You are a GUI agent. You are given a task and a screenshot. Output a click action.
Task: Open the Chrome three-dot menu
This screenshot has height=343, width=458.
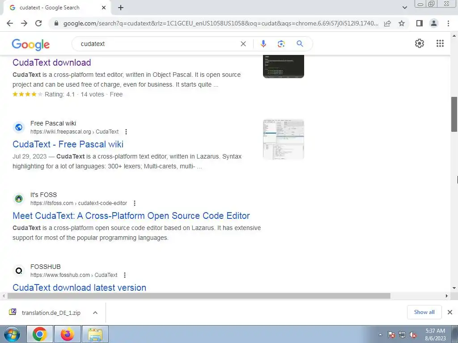coord(448,23)
